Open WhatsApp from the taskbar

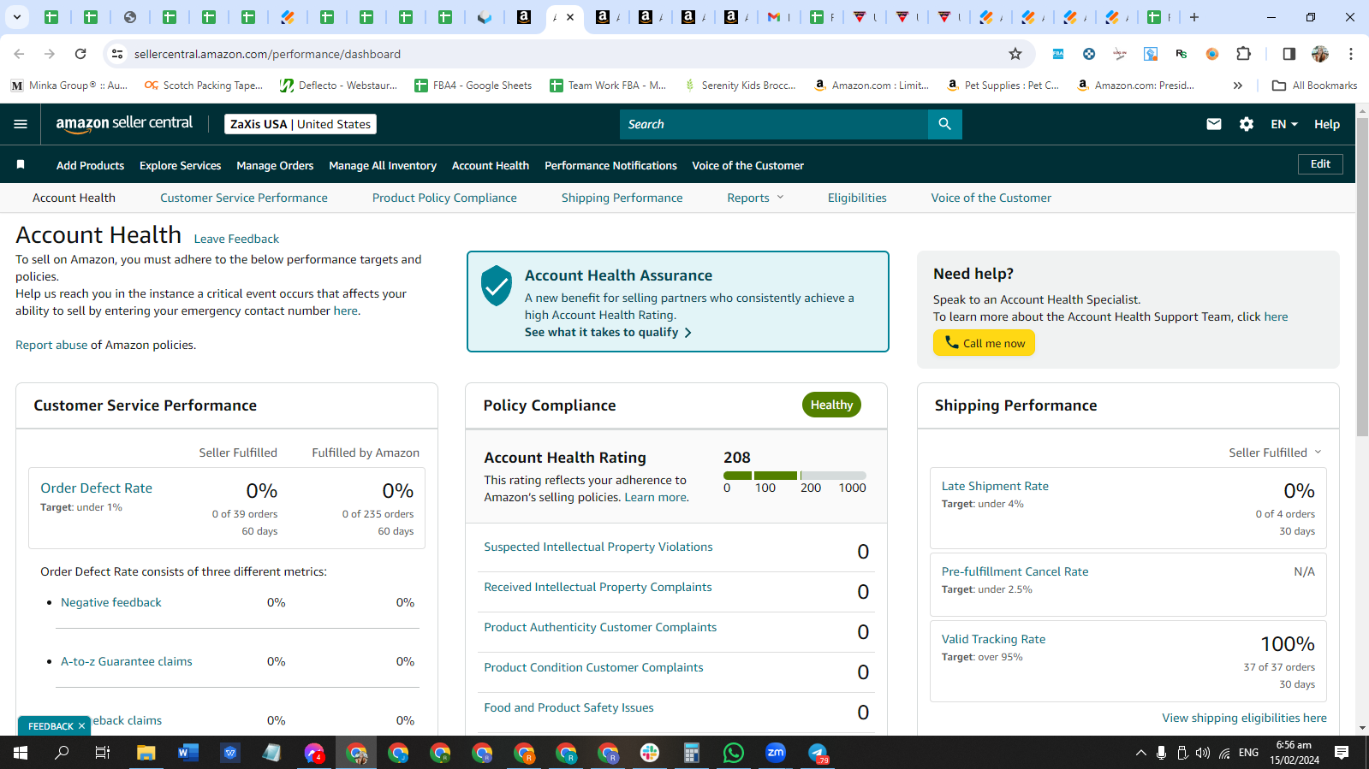pos(734,753)
